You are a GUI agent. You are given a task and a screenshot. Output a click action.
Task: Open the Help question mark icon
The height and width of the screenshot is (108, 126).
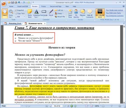tap(123, 6)
